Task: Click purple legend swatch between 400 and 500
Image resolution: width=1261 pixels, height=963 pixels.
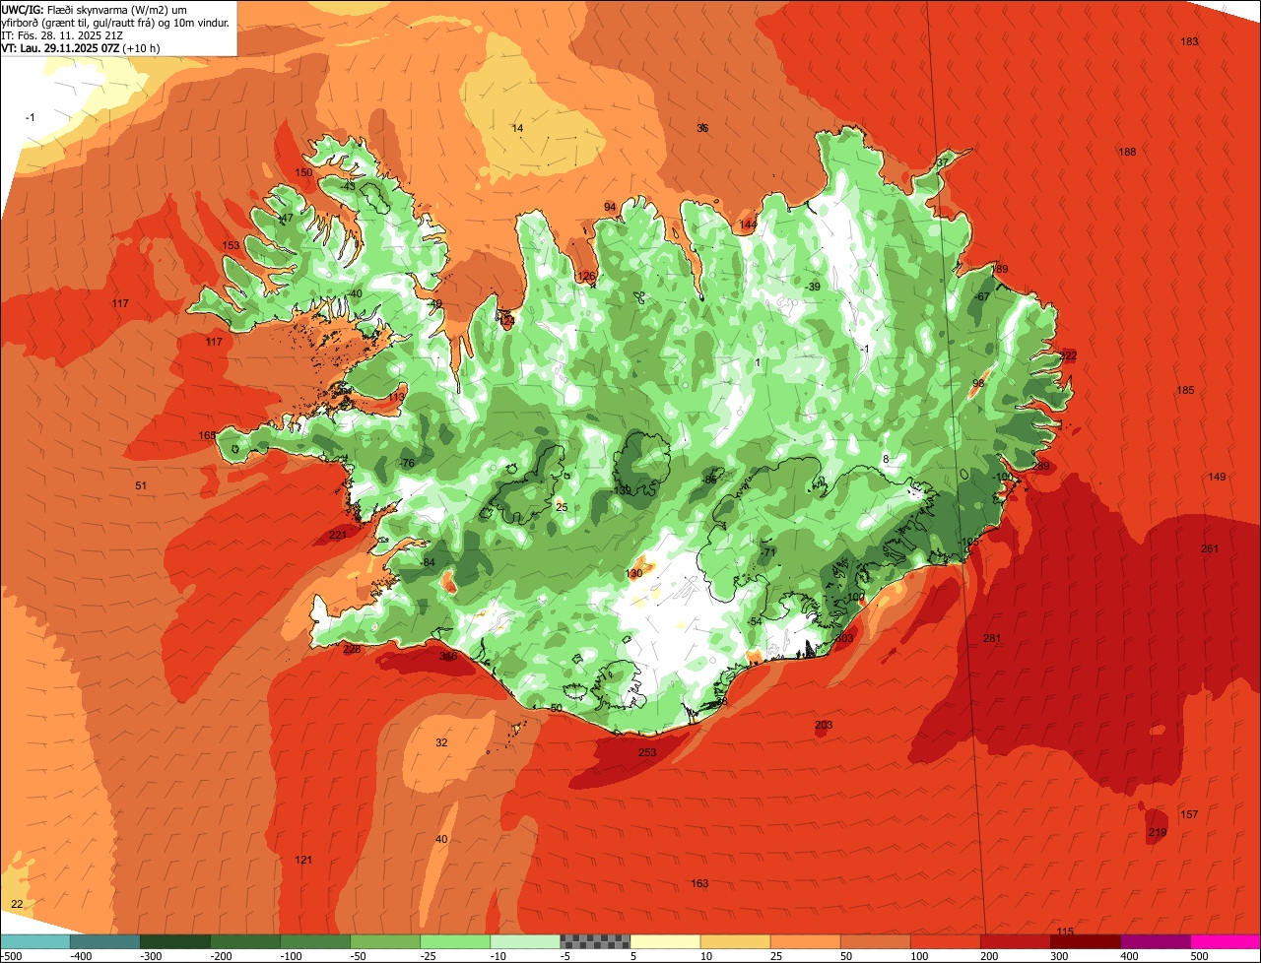Action: [1155, 941]
